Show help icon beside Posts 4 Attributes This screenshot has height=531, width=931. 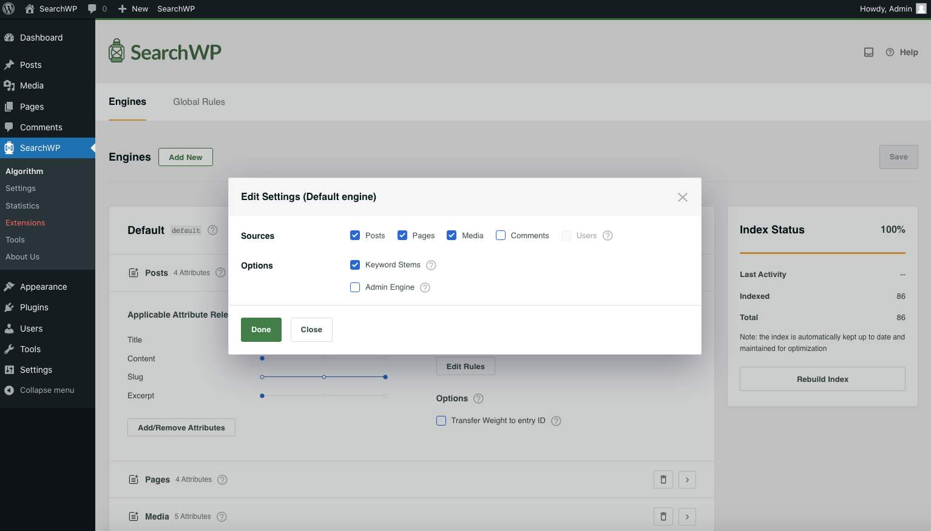[x=220, y=273]
